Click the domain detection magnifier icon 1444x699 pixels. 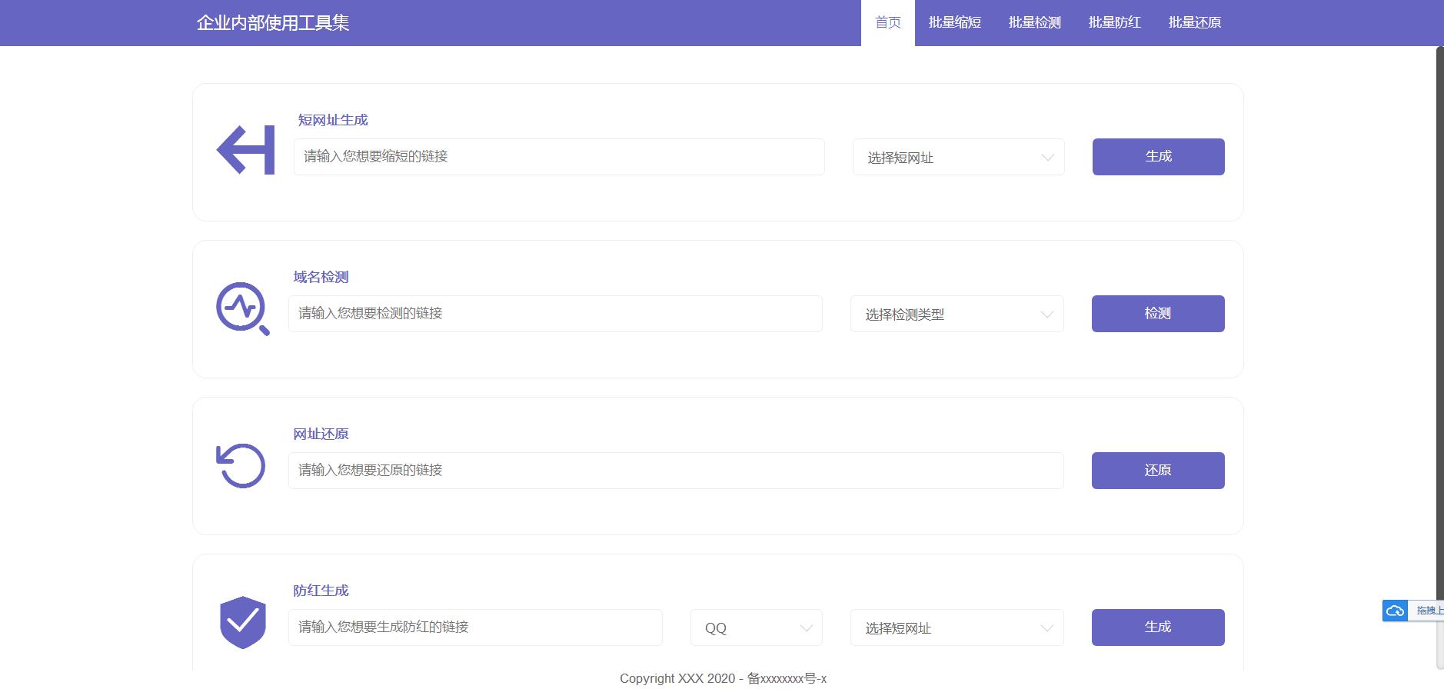tap(242, 308)
